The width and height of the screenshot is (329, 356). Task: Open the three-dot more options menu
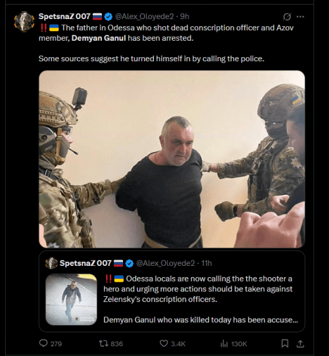(300, 16)
